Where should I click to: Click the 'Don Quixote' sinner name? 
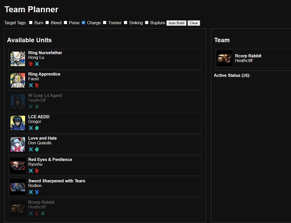(40, 143)
